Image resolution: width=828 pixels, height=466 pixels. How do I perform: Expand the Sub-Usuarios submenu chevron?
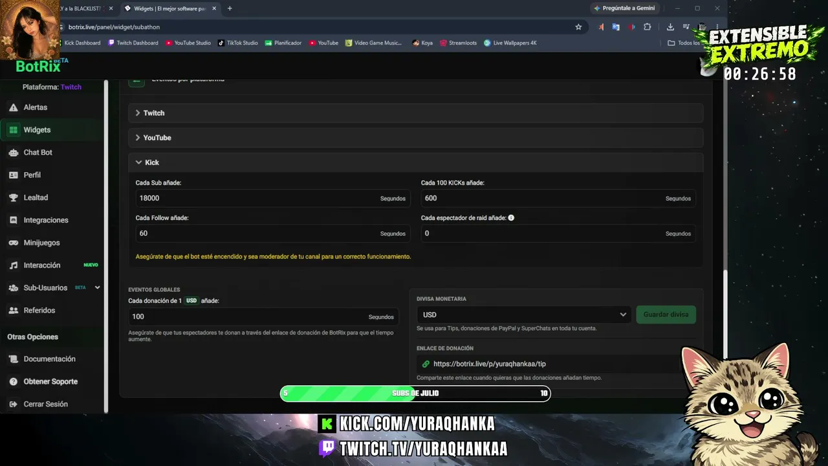coord(98,288)
